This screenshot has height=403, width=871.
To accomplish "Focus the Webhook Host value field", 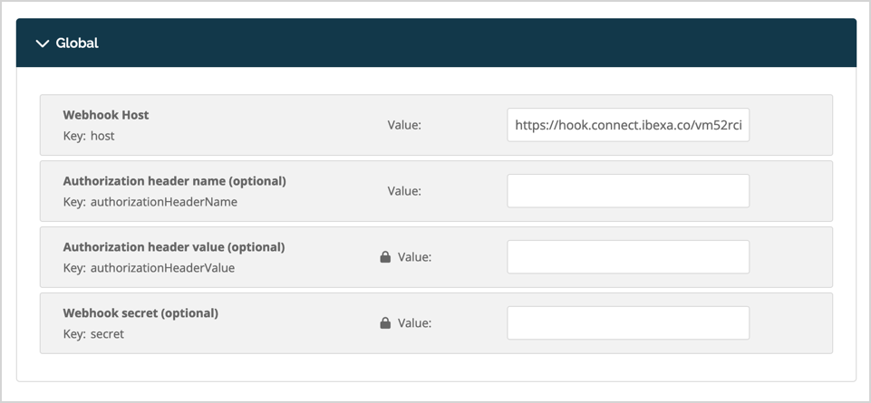I will (x=627, y=125).
